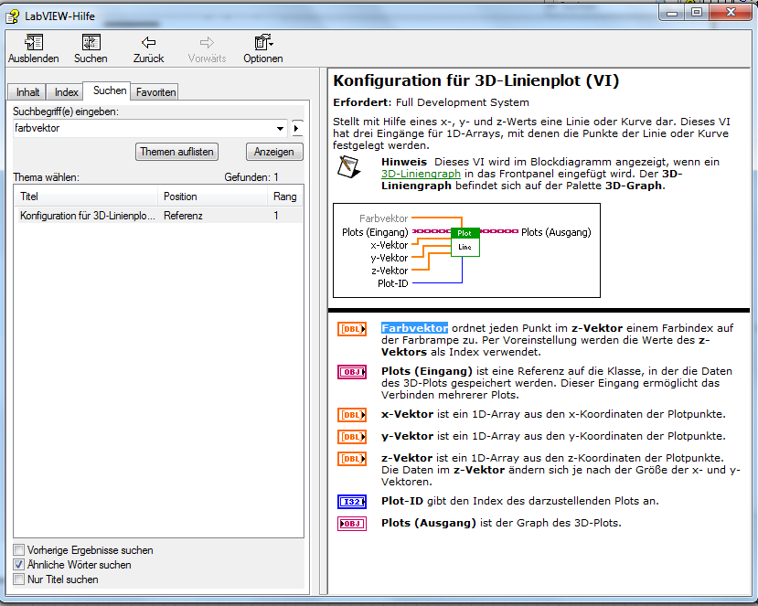Click the DBL terminal icon beside z-Vektor
758x606 pixels.
pos(352,459)
